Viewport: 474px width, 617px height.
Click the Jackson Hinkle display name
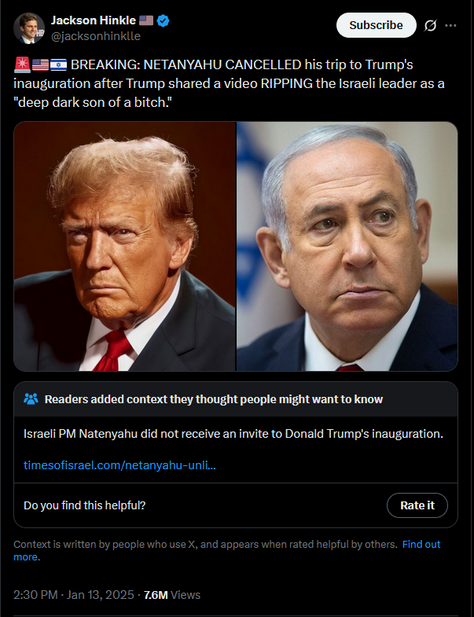click(x=94, y=20)
